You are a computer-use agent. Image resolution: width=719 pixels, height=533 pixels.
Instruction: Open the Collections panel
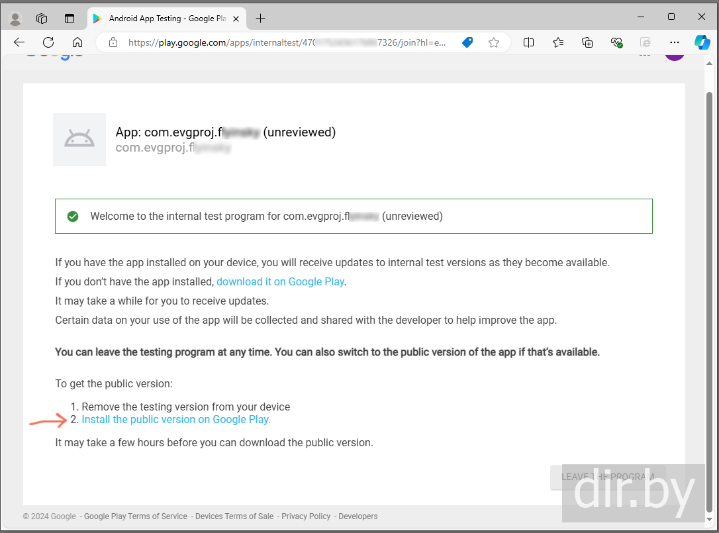(x=587, y=42)
